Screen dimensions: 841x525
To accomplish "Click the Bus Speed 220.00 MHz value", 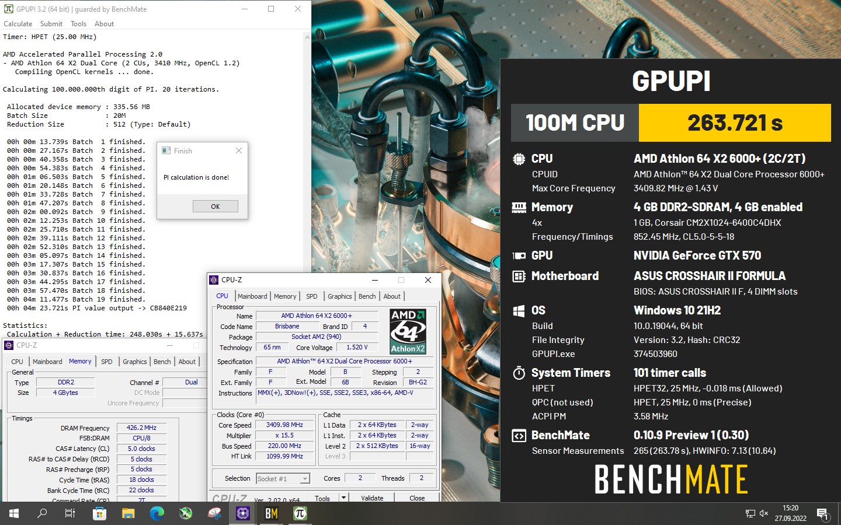I will 285,446.
